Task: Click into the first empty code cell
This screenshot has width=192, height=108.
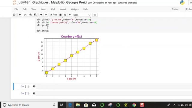Action: point(114,86)
